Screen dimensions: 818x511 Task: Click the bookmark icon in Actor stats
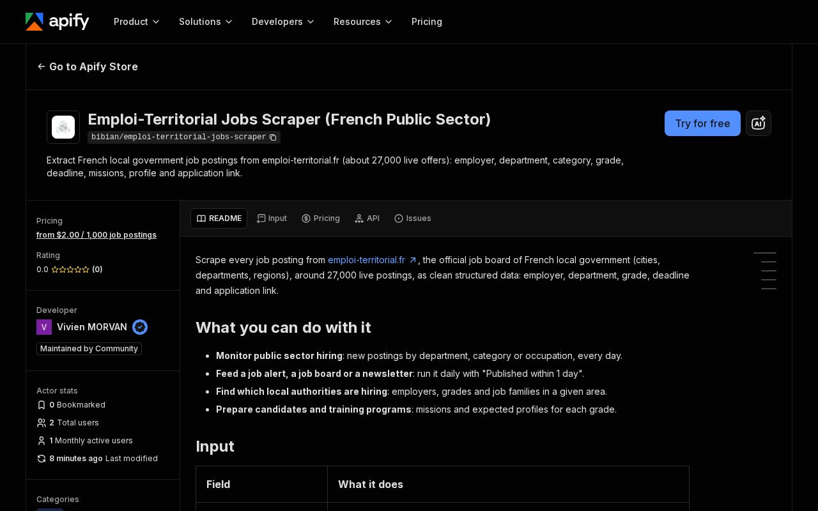tap(42, 405)
